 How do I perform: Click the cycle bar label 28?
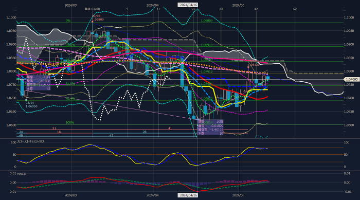tap(145, 132)
